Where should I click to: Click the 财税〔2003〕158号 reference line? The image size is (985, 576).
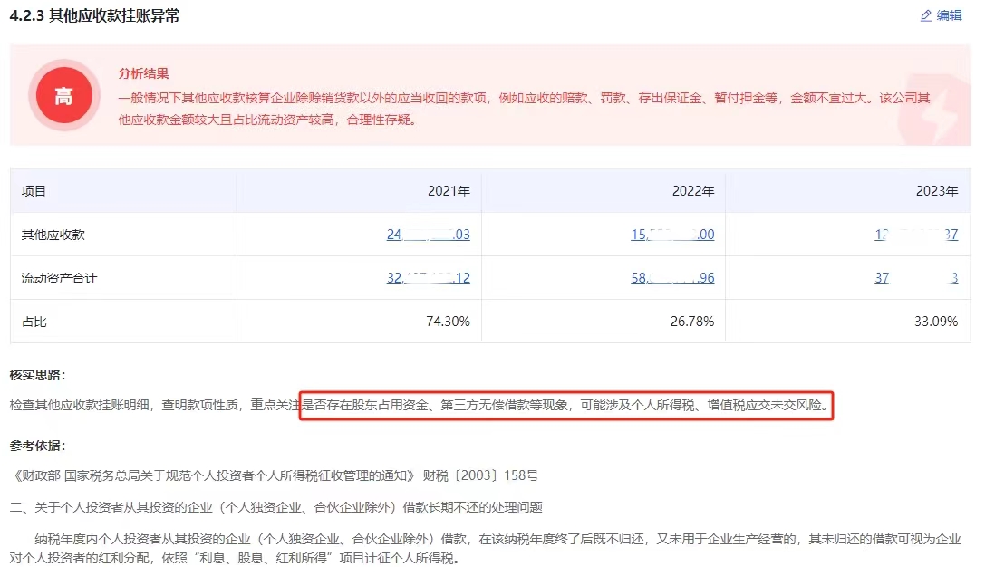tap(276, 475)
